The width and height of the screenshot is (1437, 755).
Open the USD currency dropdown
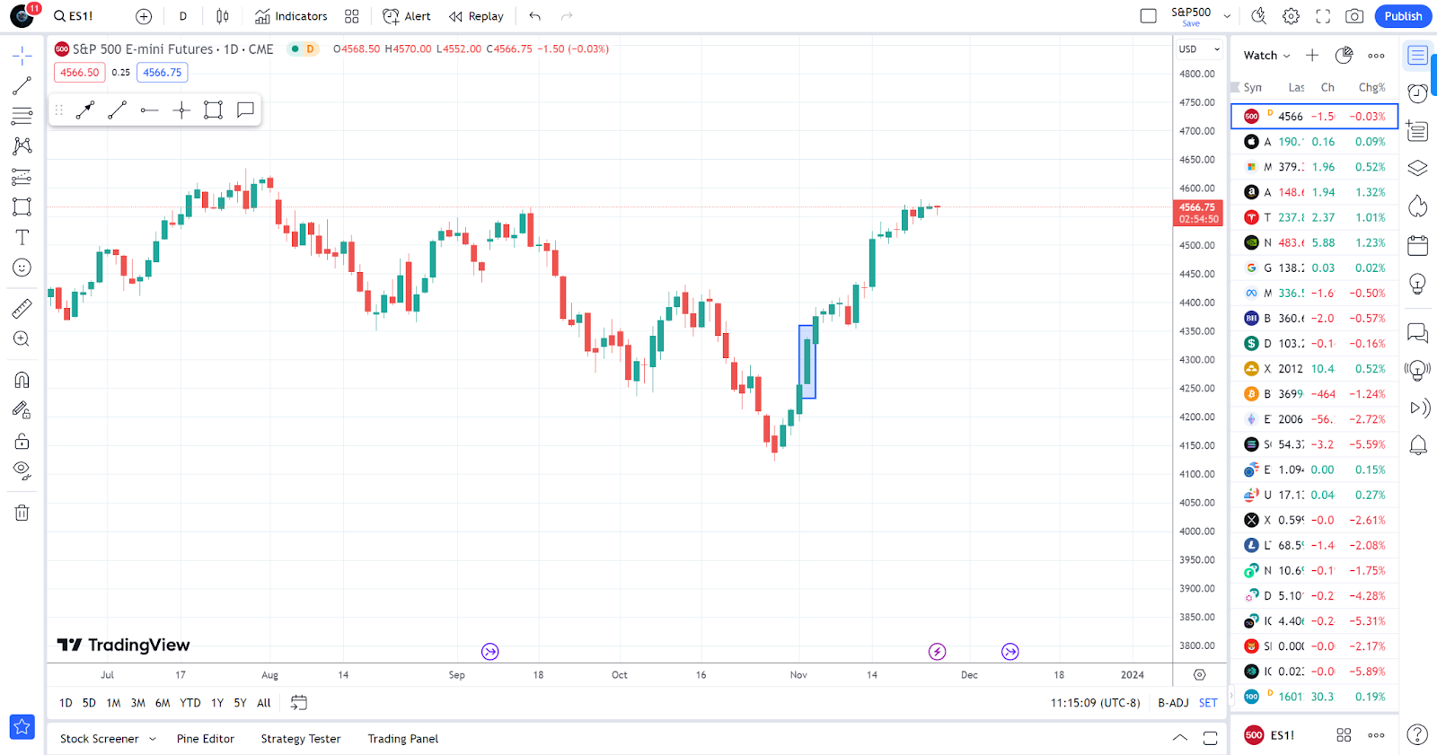(x=1199, y=49)
